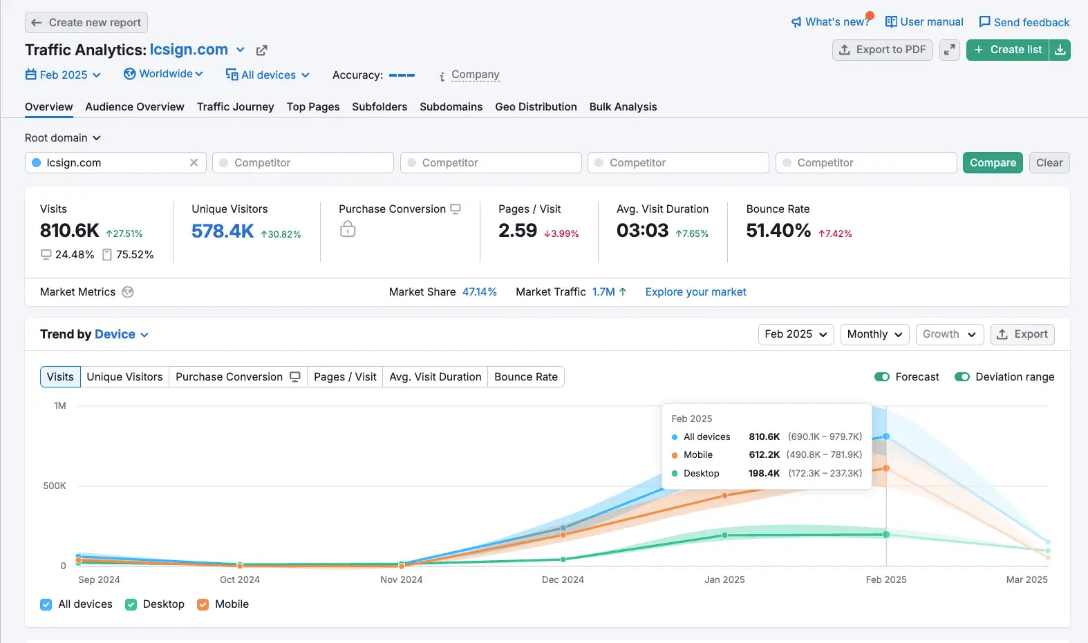Open User manual book icon
1088x643 pixels.
tap(891, 22)
